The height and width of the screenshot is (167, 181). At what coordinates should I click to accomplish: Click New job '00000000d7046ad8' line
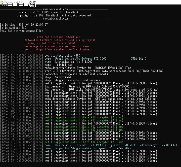pos(101,93)
